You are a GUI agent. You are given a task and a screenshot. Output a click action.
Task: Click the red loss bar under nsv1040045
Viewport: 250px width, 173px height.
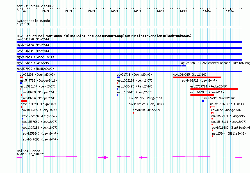point(197,77)
